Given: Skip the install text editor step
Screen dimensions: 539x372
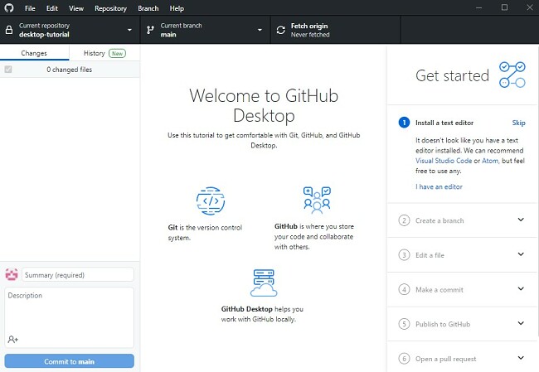Looking at the screenshot, I should [518, 123].
